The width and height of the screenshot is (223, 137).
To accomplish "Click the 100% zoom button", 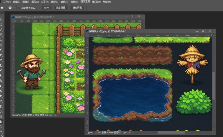I will [46, 8].
